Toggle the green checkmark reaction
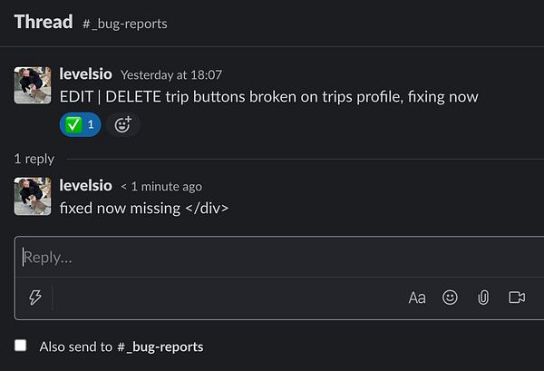 pos(80,124)
